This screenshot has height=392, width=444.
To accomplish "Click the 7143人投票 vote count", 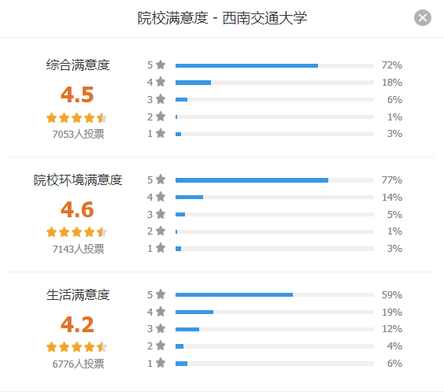I will (x=78, y=249).
